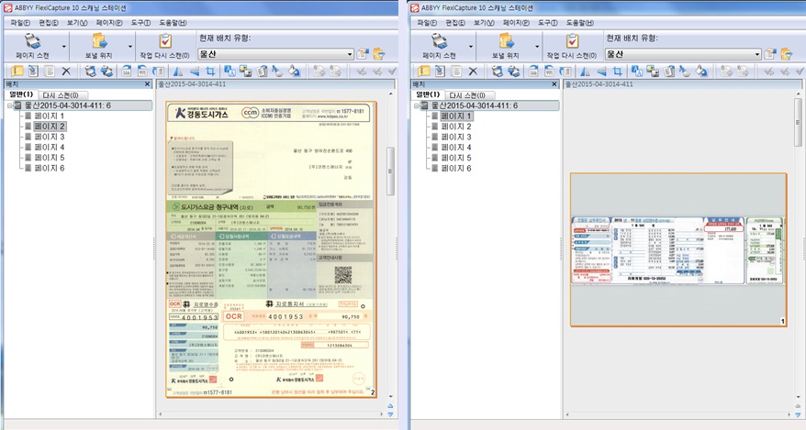Switch to 일반(1) tab in left window
Screen dimensions: 806x430
coord(21,94)
